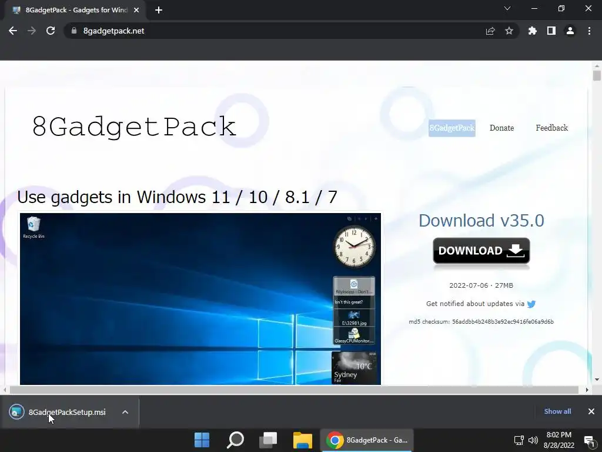Share this page via share icon
The width and height of the screenshot is (602, 452).
point(490,31)
